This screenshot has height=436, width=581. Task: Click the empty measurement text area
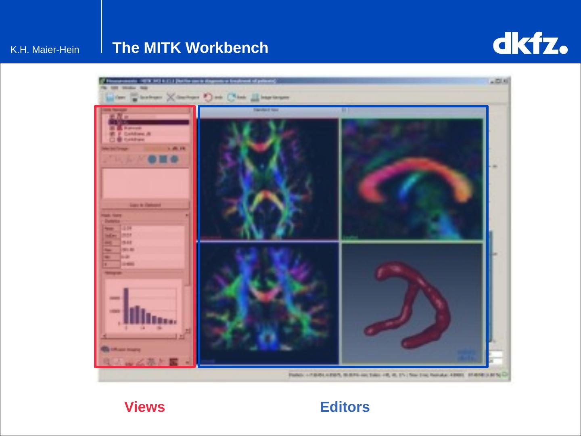[145, 182]
